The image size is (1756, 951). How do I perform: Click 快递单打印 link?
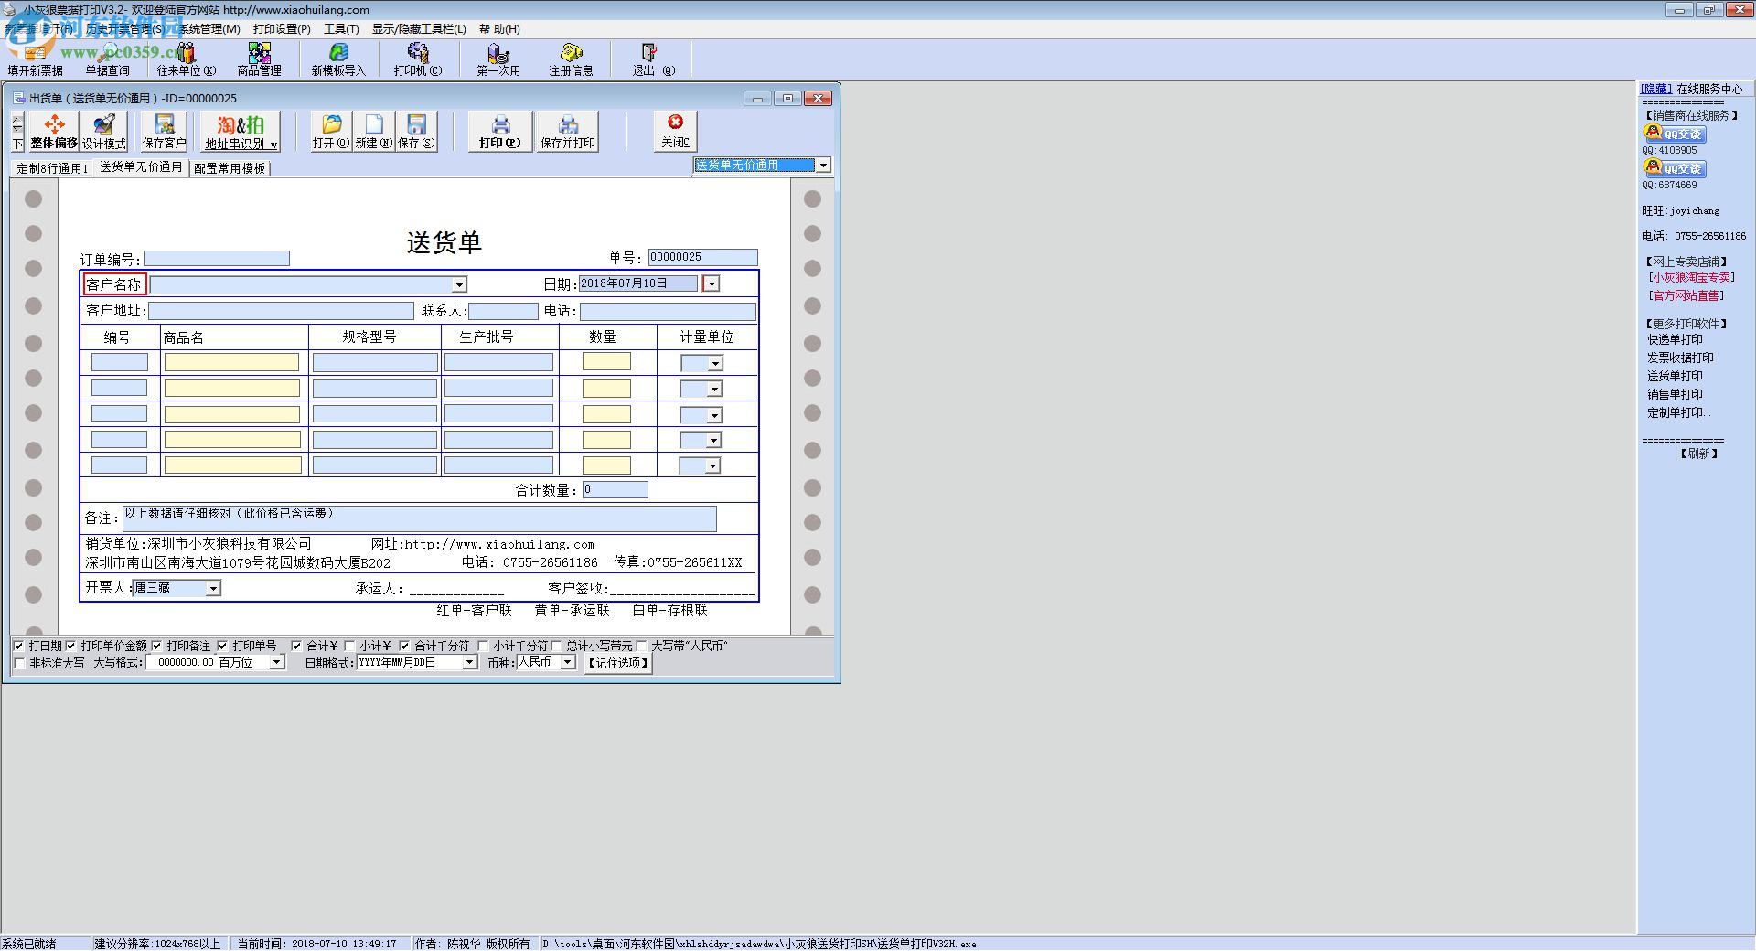1675,339
